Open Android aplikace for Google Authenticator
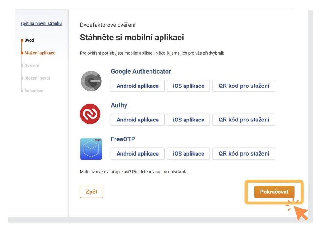This screenshot has height=230, width=323. [138, 86]
